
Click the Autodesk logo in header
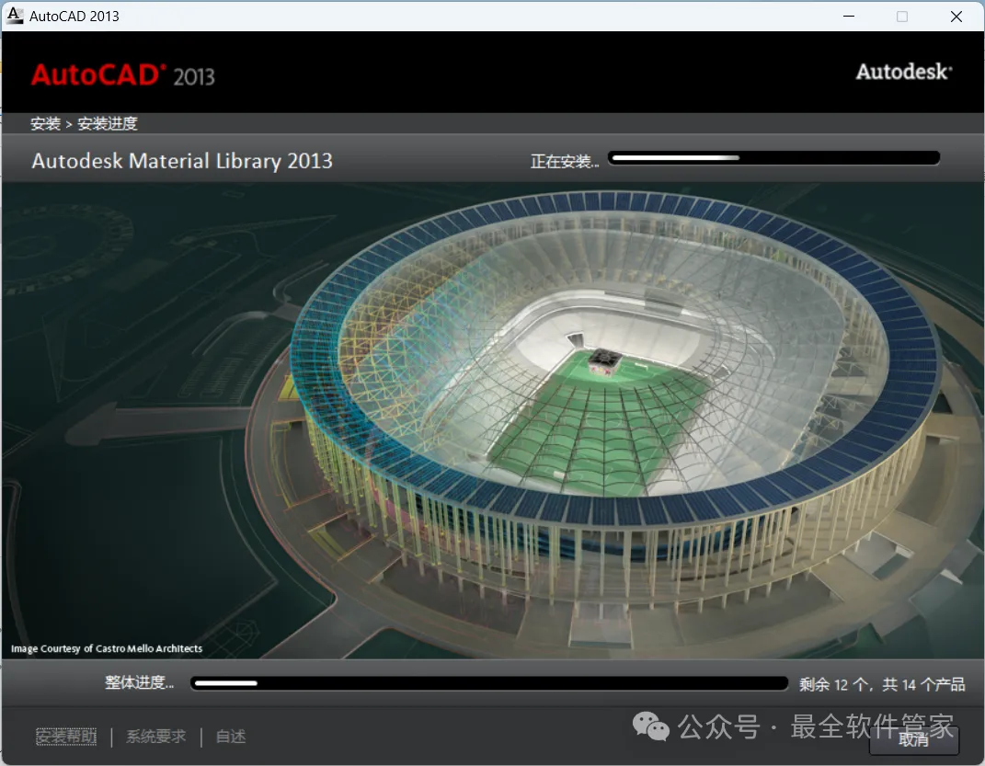pyautogui.click(x=904, y=72)
